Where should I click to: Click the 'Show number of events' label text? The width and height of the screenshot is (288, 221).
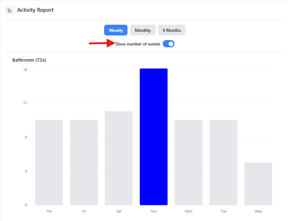coord(138,44)
